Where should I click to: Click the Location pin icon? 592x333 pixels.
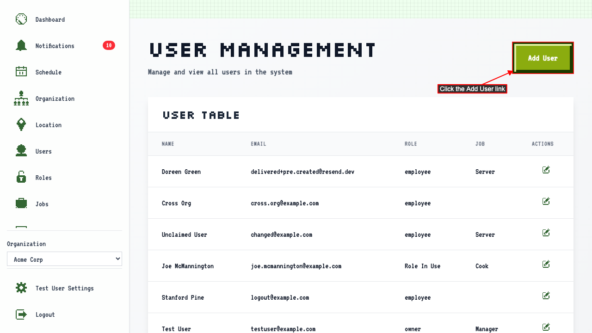pos(21,125)
